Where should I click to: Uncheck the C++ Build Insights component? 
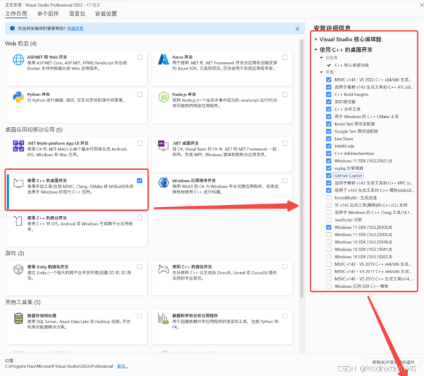click(328, 94)
